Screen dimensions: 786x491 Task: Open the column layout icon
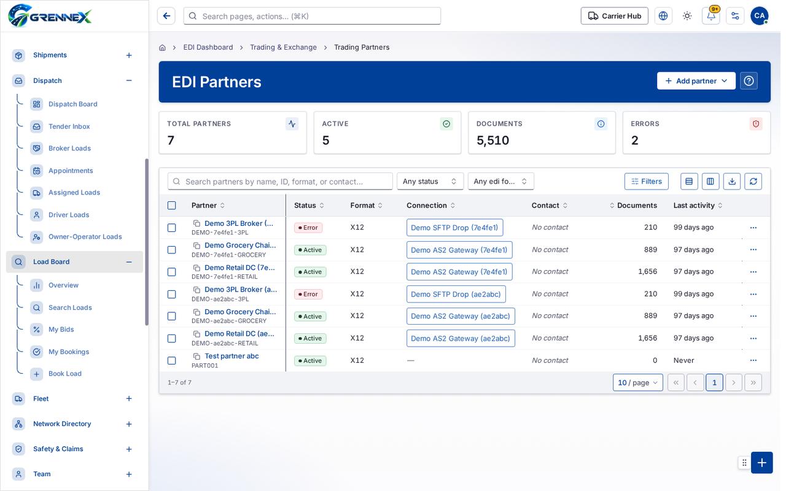click(x=710, y=181)
